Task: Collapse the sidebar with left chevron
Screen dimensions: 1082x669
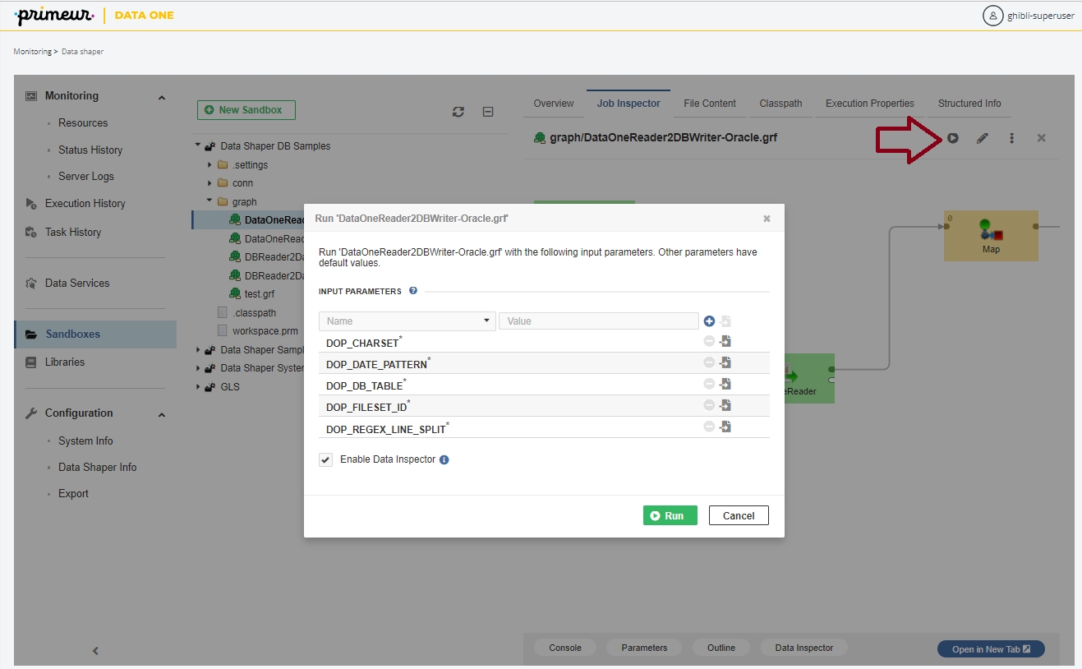Action: pos(95,651)
